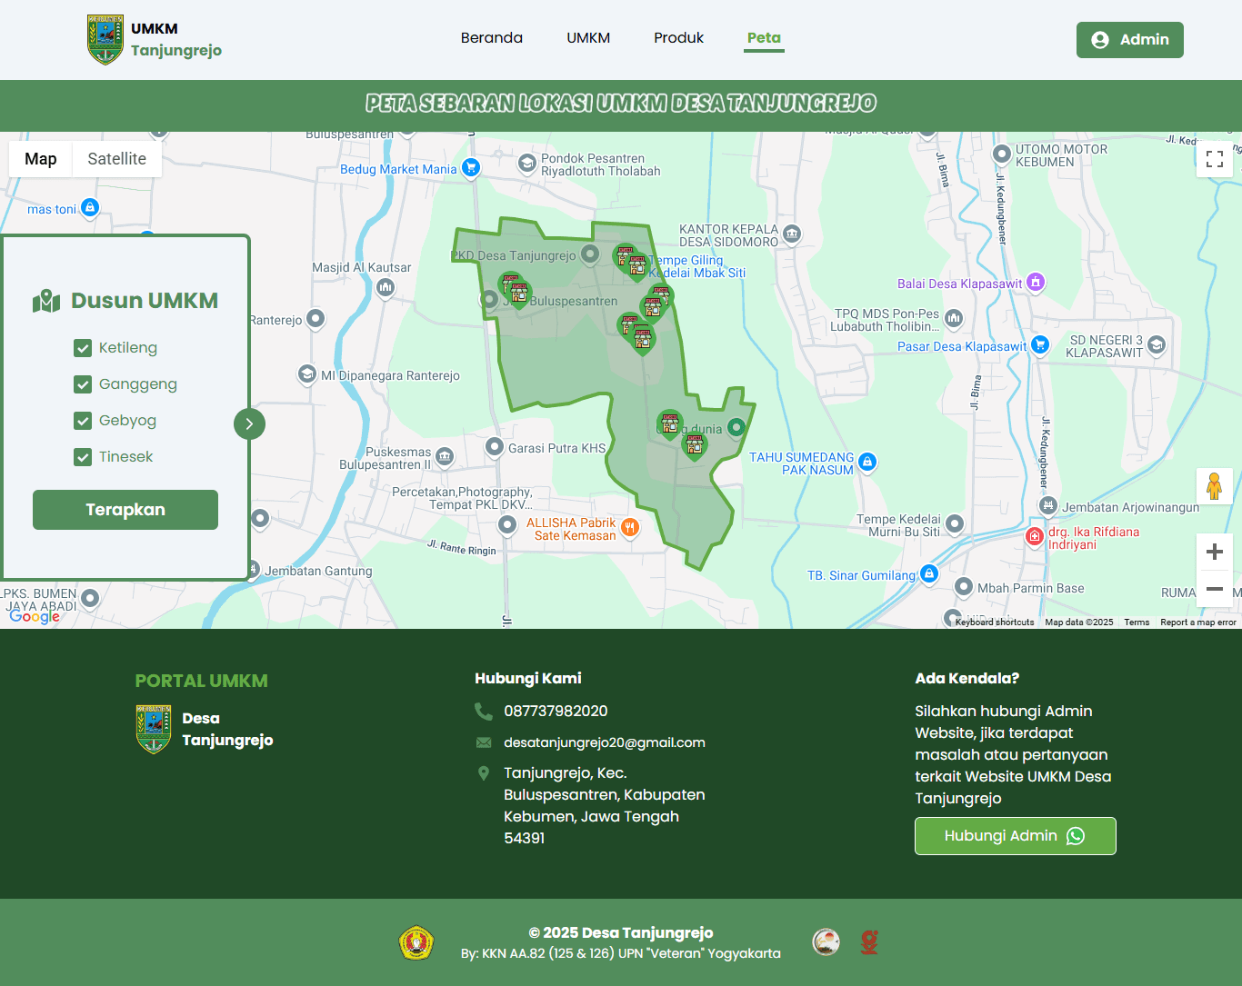The image size is (1242, 986).
Task: Uncheck the Ketileng dusun filter
Action: (83, 347)
